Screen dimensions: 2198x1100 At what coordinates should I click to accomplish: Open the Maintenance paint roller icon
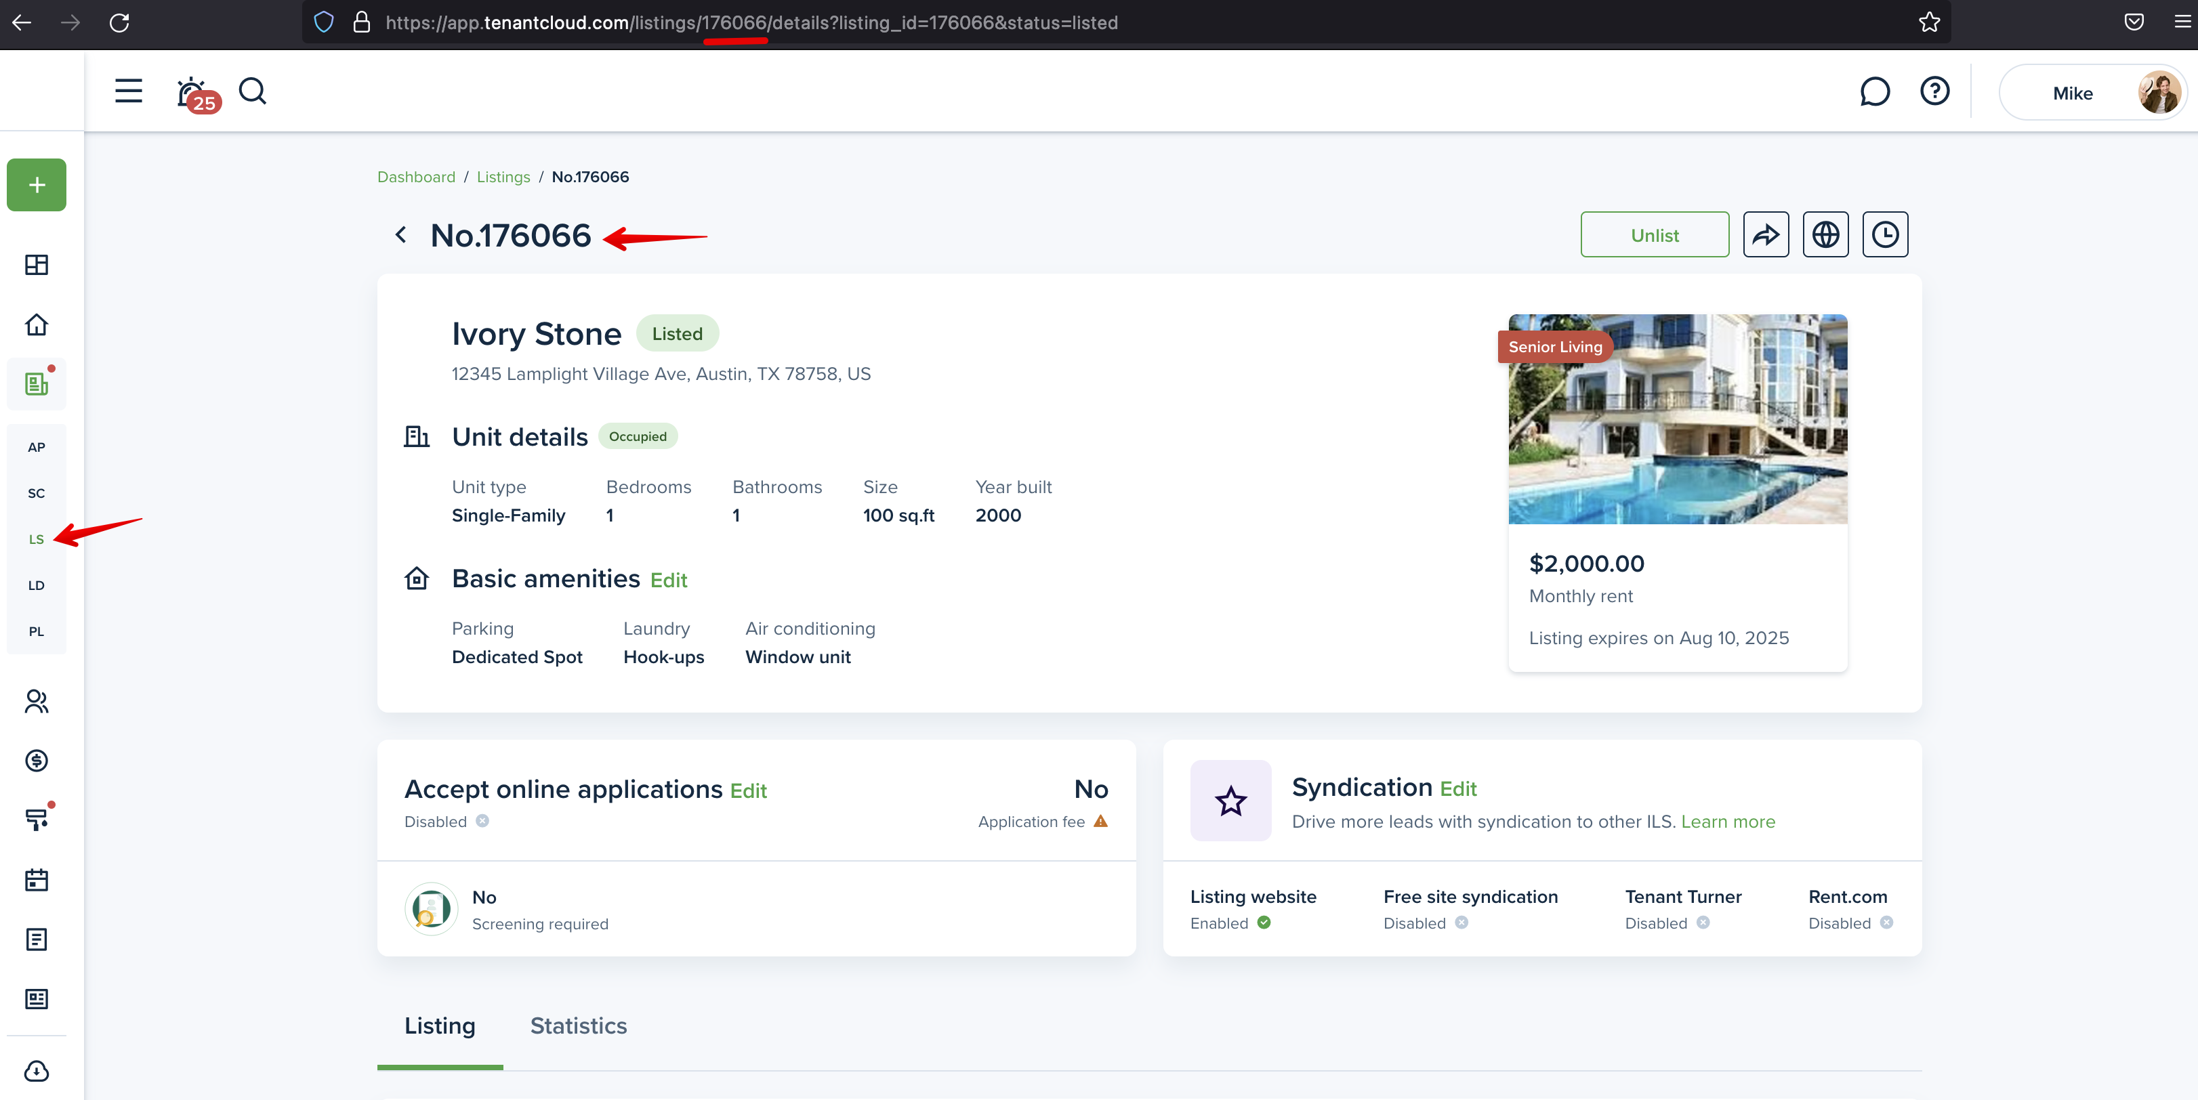click(37, 820)
